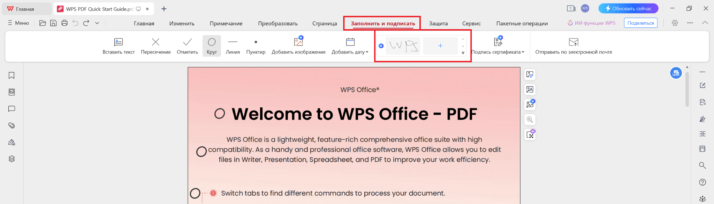
Task: Open the Signatures sidebar panel
Action: point(12,142)
